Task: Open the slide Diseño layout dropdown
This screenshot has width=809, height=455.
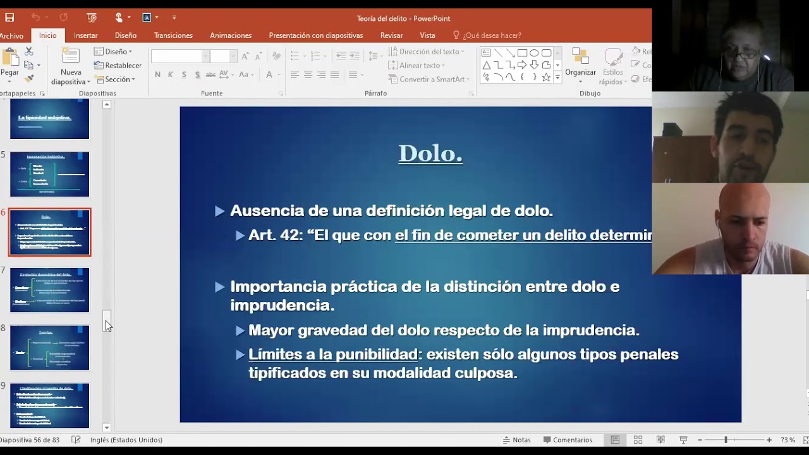Action: (113, 52)
